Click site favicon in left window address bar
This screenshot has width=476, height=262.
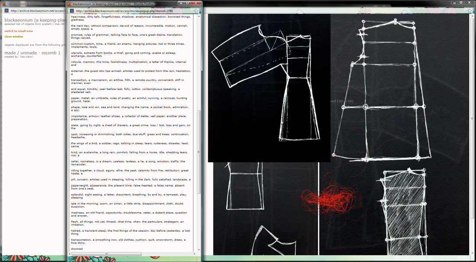tap(6, 11)
